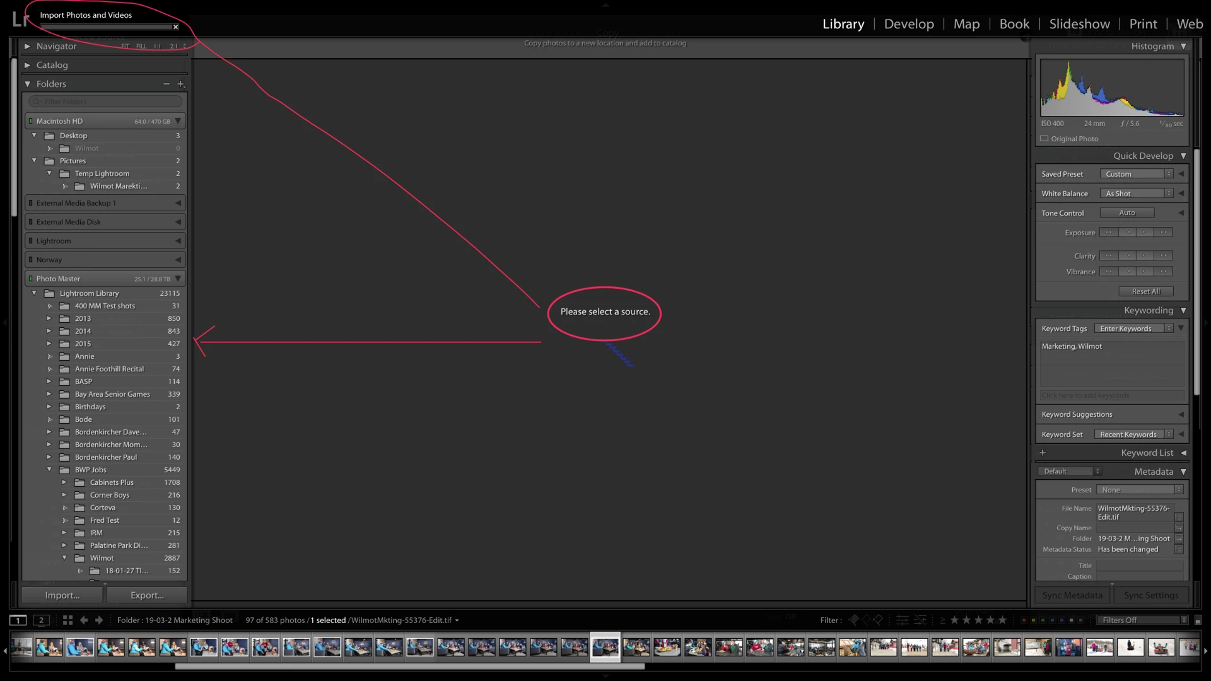Add keyword using Keyword List plus icon
1211x681 pixels.
(1043, 453)
